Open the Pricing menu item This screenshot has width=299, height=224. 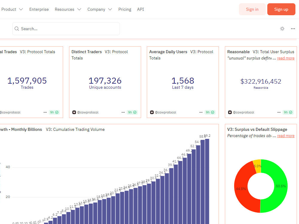point(125,9)
